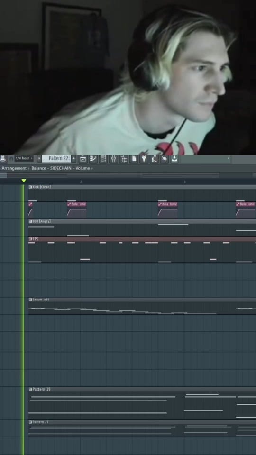This screenshot has width=256, height=455.
Task: Click the yellow playhead marker
Action: coord(24,181)
